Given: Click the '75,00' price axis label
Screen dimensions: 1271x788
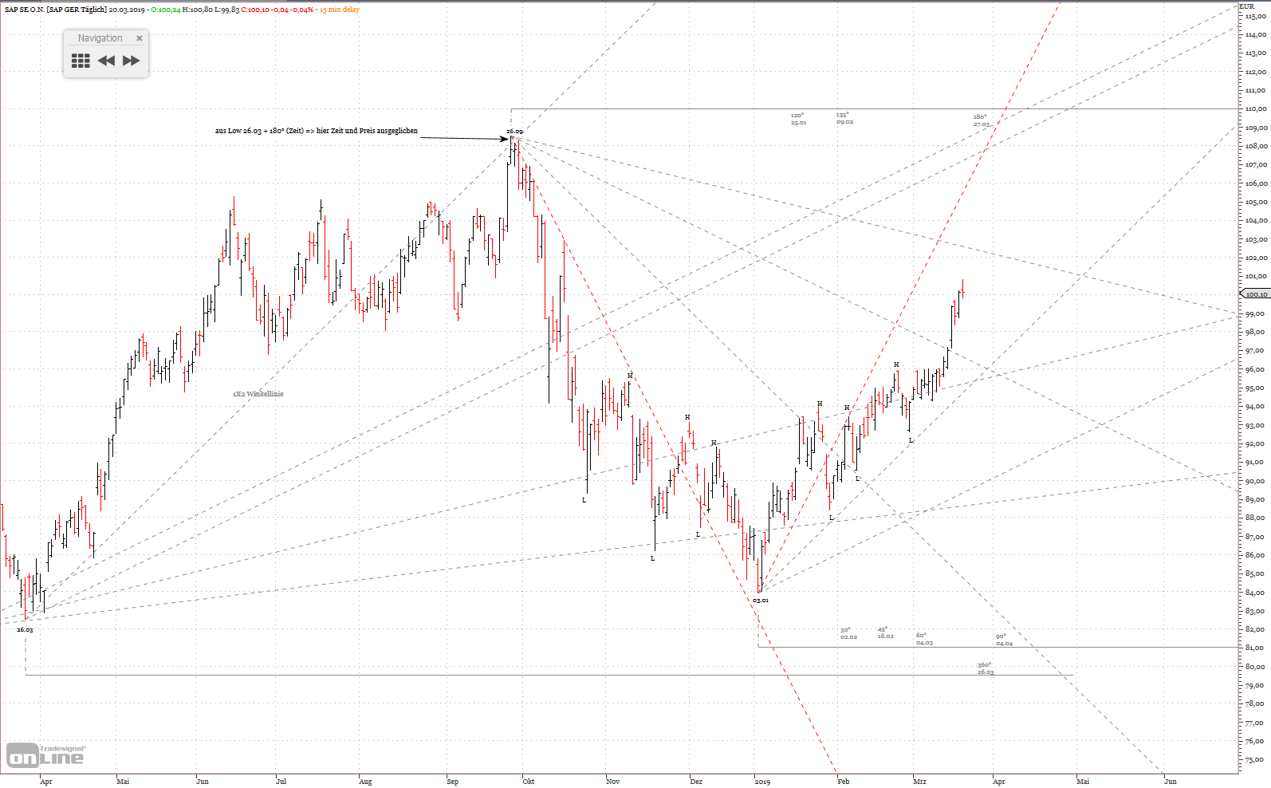Looking at the screenshot, I should coord(1254,760).
